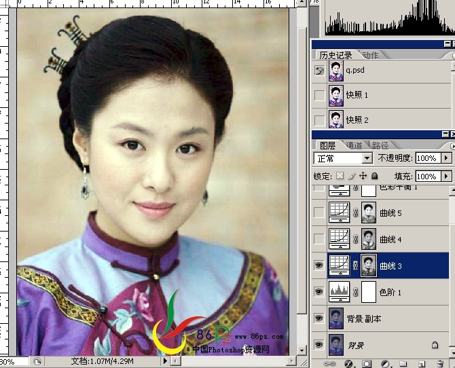This screenshot has height=368, width=455.
Task: Select the 曲线 5 layer name
Action: coord(390,213)
